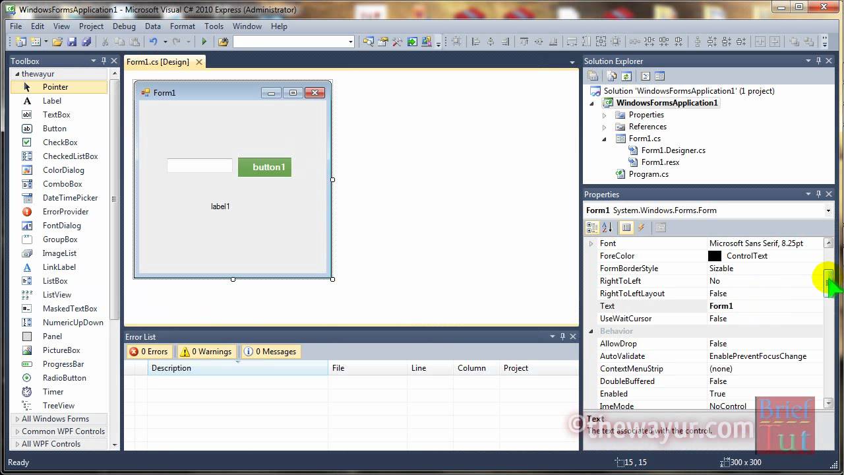Pin the Toolbox panel with auto-hide
The image size is (844, 475).
(104, 61)
